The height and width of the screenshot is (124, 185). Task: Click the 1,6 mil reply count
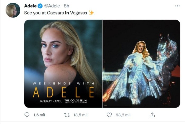39,115
